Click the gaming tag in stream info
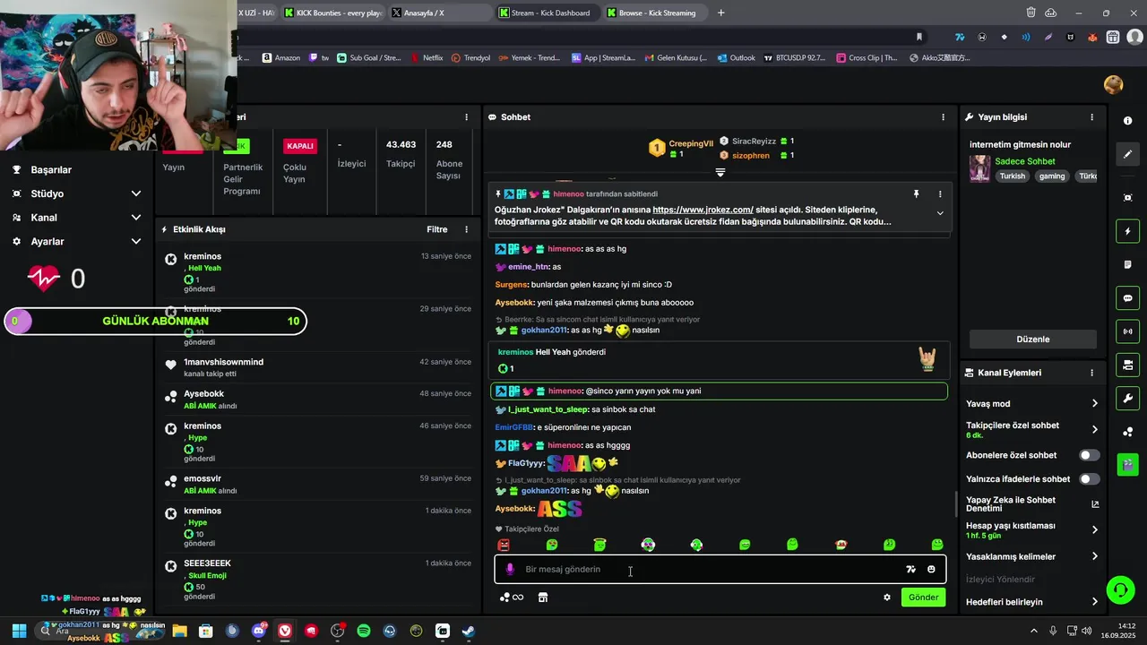This screenshot has height=645, width=1147. click(x=1051, y=176)
